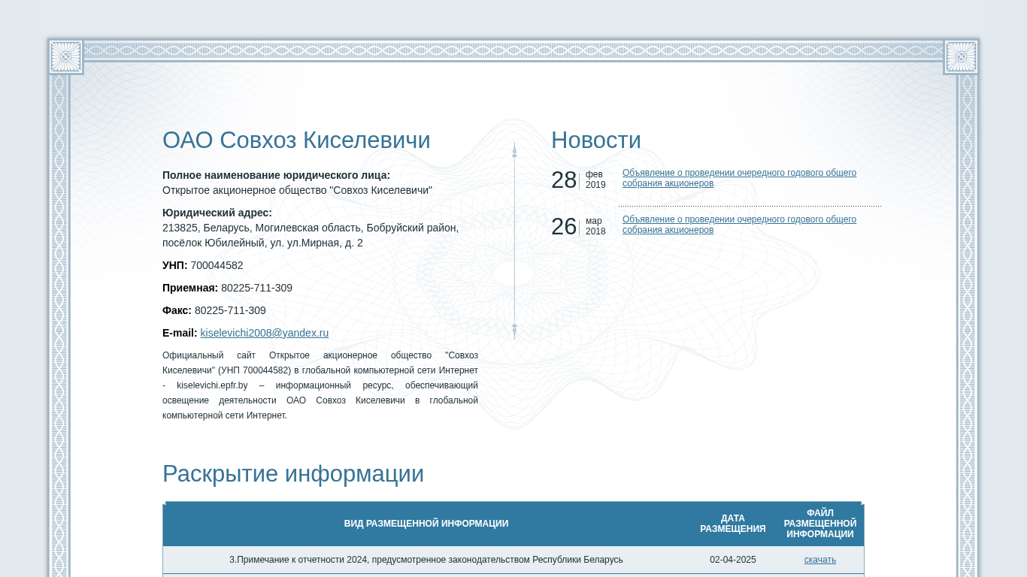Click the date 28 of the first news item
Screen dimensions: 1027x577
pyautogui.click(x=564, y=180)
